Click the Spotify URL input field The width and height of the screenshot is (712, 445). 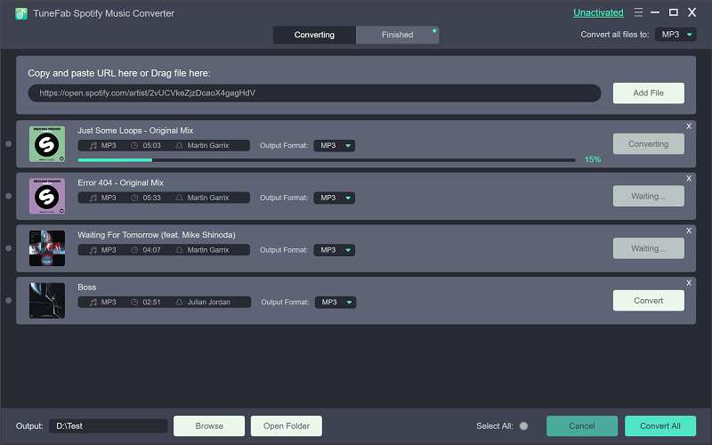314,93
